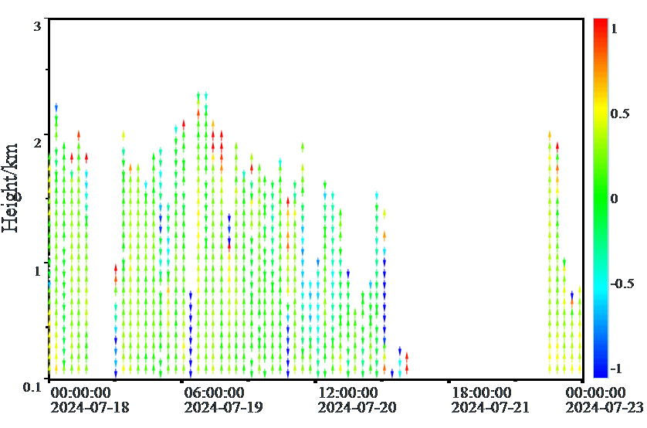
Task: Click the colorbar label -1
Action: pyautogui.click(x=616, y=369)
